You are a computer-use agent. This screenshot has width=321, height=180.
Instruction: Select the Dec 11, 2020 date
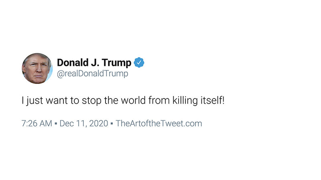(x=83, y=123)
